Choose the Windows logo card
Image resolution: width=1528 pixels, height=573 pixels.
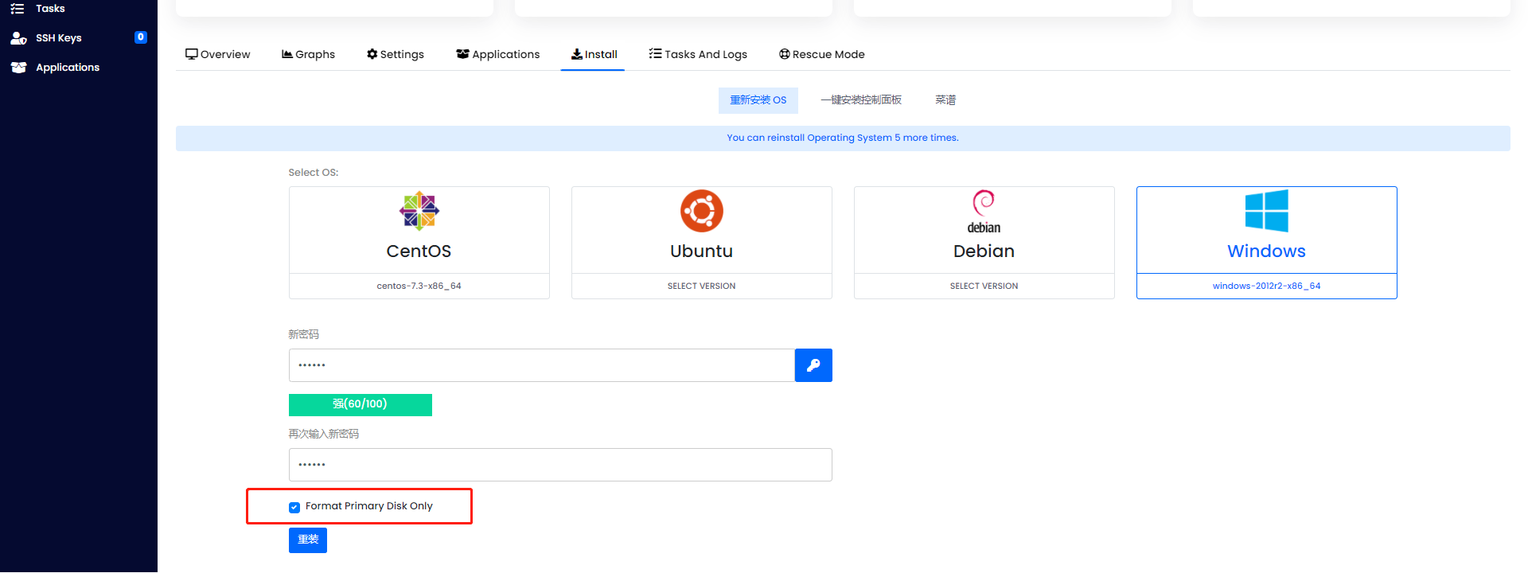(x=1267, y=230)
